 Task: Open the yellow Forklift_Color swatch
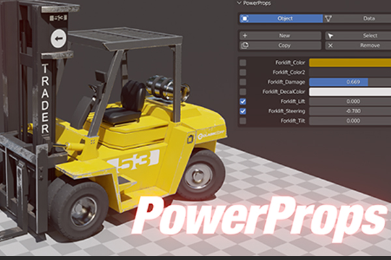(350, 62)
